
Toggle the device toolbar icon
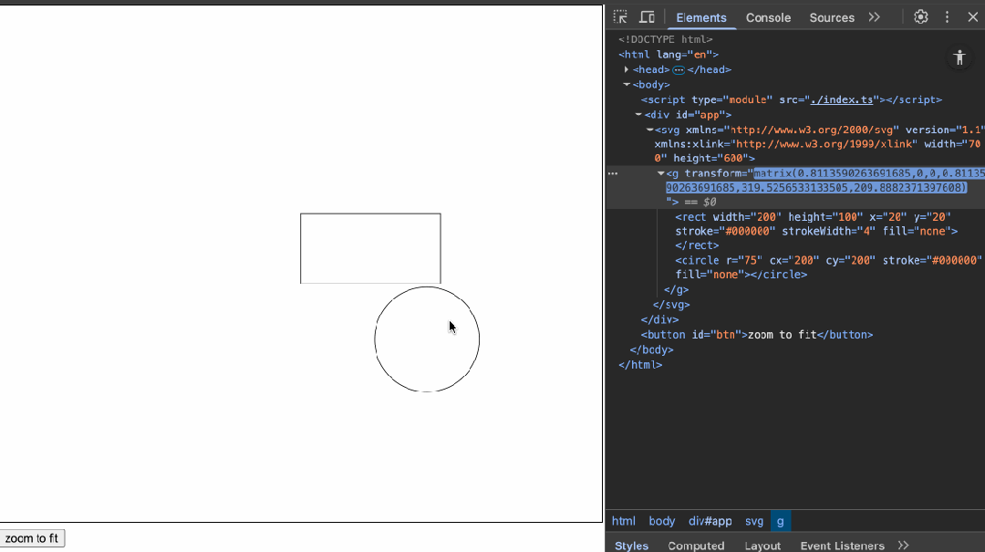coord(647,17)
